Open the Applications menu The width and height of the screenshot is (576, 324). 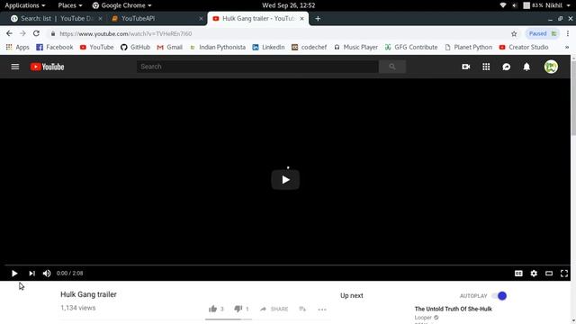[24, 5]
